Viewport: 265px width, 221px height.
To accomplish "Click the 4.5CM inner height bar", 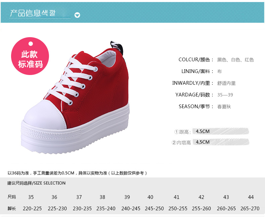I will tap(221, 142).
